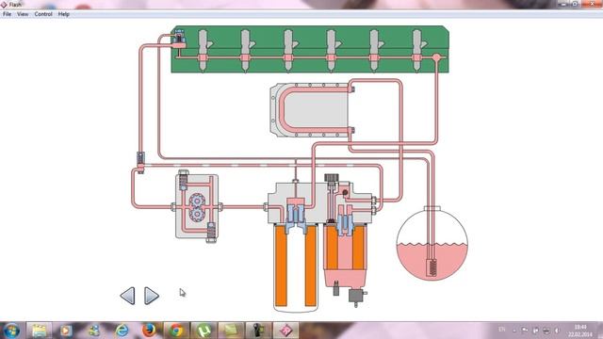Open the dark taskbar icon beside Flash
The width and height of the screenshot is (603, 339).
click(x=258, y=331)
